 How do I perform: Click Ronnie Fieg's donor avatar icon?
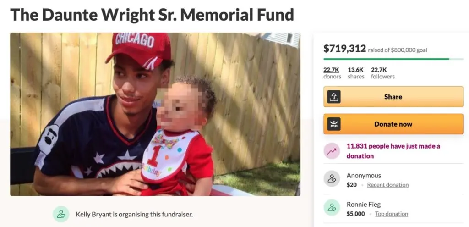pos(332,208)
